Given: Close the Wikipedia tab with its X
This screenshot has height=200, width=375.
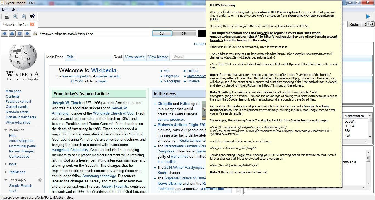Looking at the screenshot, I should (x=32, y=24).
